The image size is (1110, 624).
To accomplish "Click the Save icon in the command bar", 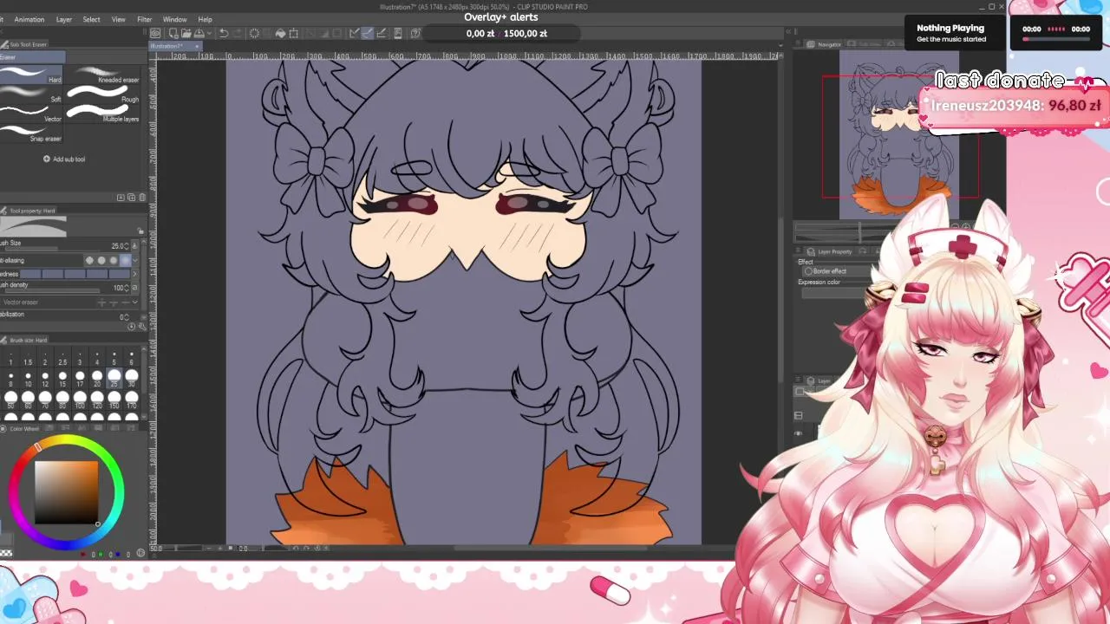I will 199,34.
